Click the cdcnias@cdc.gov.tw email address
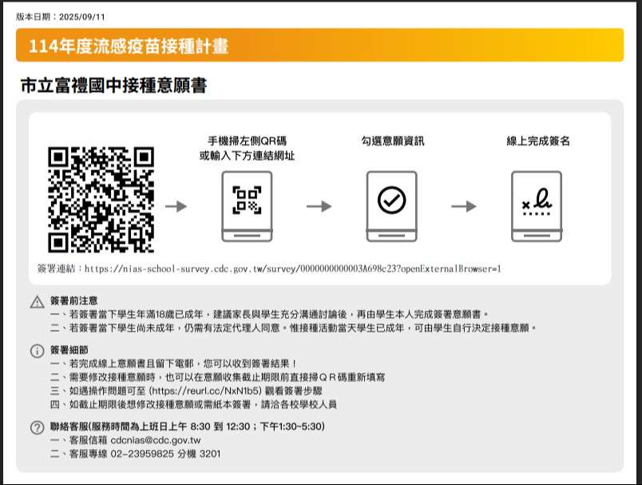This screenshot has height=485, width=642. coord(156,440)
